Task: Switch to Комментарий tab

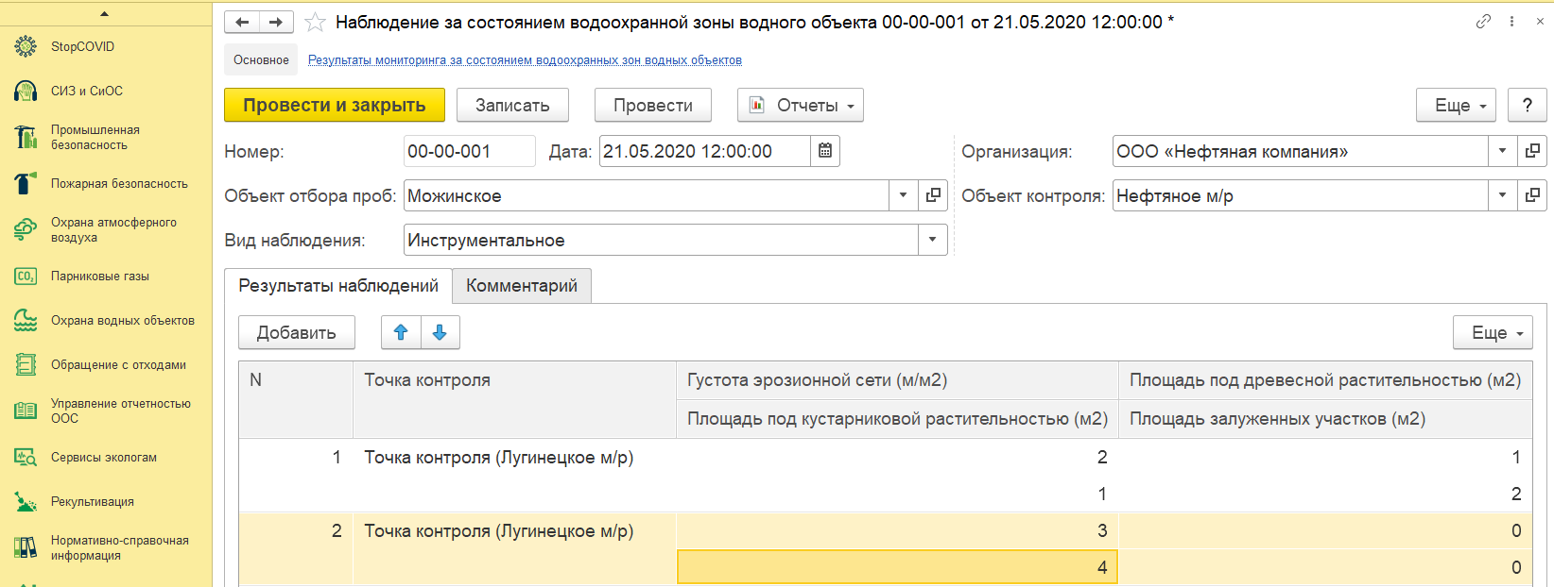Action: [x=522, y=286]
